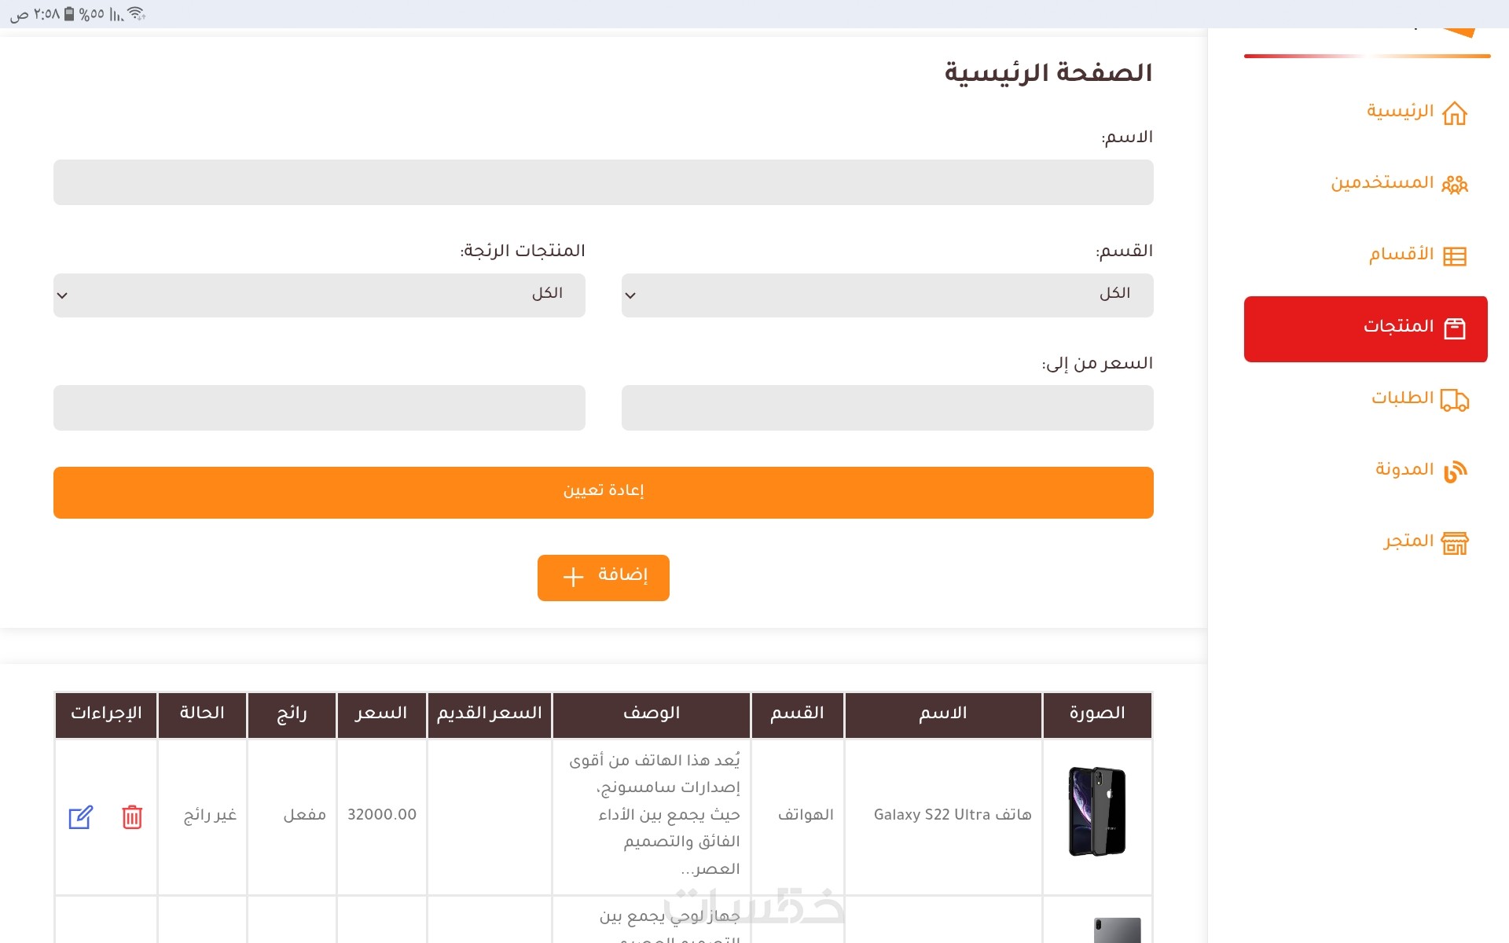Click the إضافة add product button
Screen dimensions: 1509x943
click(603, 578)
